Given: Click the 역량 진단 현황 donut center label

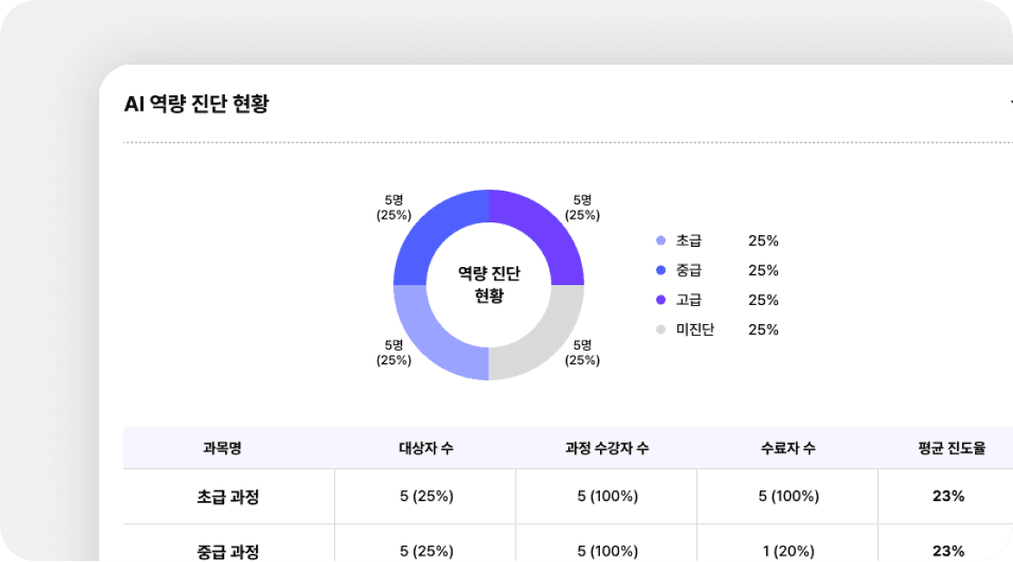Looking at the screenshot, I should [488, 284].
